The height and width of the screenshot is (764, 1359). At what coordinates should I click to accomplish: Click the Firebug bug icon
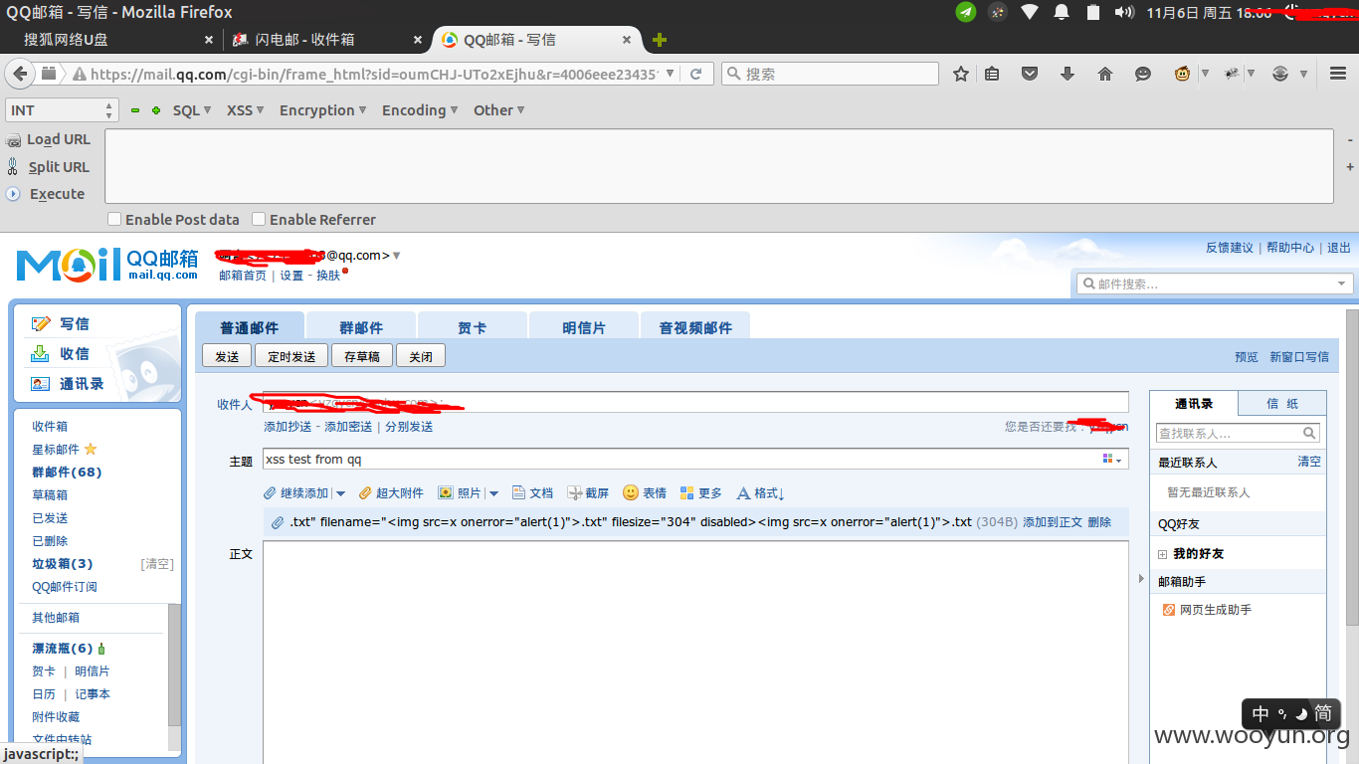[x=1232, y=74]
